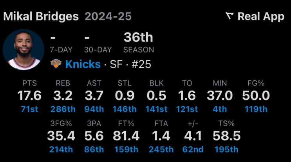The height and width of the screenshot is (162, 291).
Task: Click the 195th TS% rank link
Action: pyautogui.click(x=226, y=149)
